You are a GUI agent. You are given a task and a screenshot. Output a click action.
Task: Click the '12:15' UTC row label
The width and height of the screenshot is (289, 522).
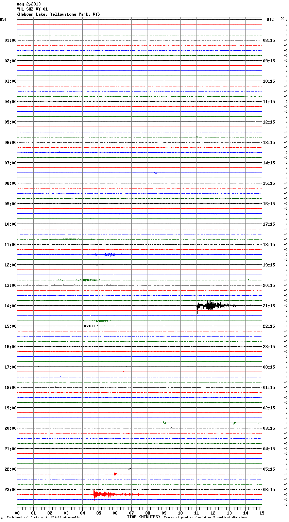point(269,122)
